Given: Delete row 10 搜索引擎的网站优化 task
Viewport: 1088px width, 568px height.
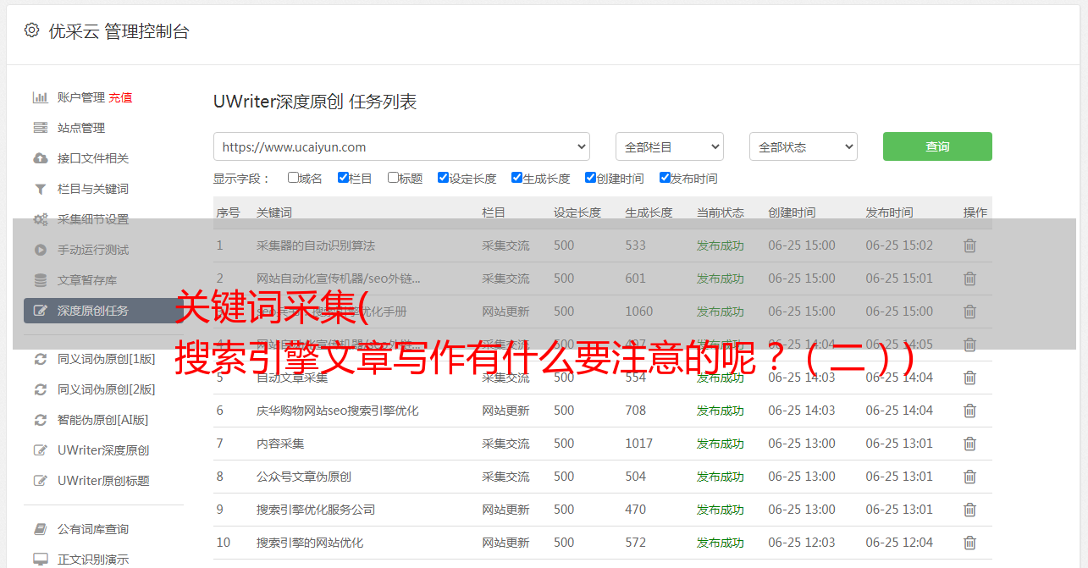Looking at the screenshot, I should (x=970, y=543).
